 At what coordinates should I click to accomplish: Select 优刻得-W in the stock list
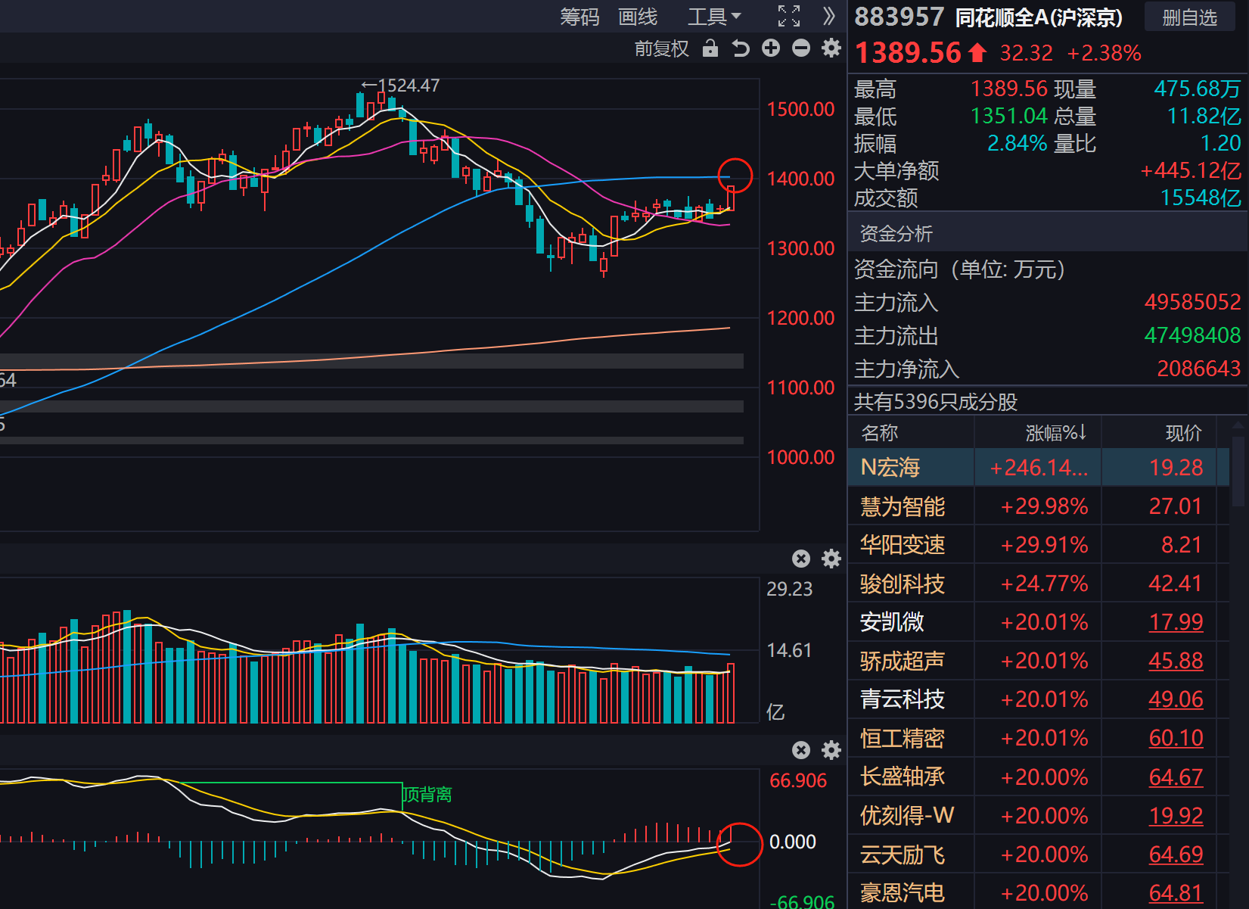coord(907,815)
